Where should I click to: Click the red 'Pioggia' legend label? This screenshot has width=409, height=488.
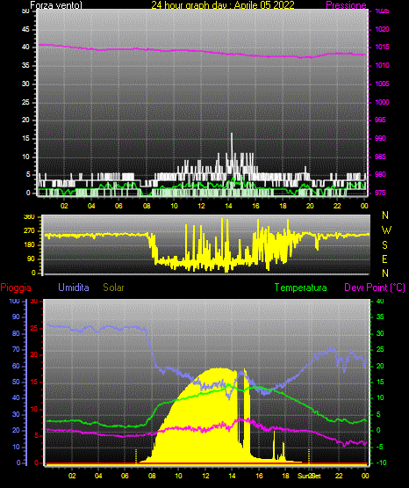click(16, 288)
